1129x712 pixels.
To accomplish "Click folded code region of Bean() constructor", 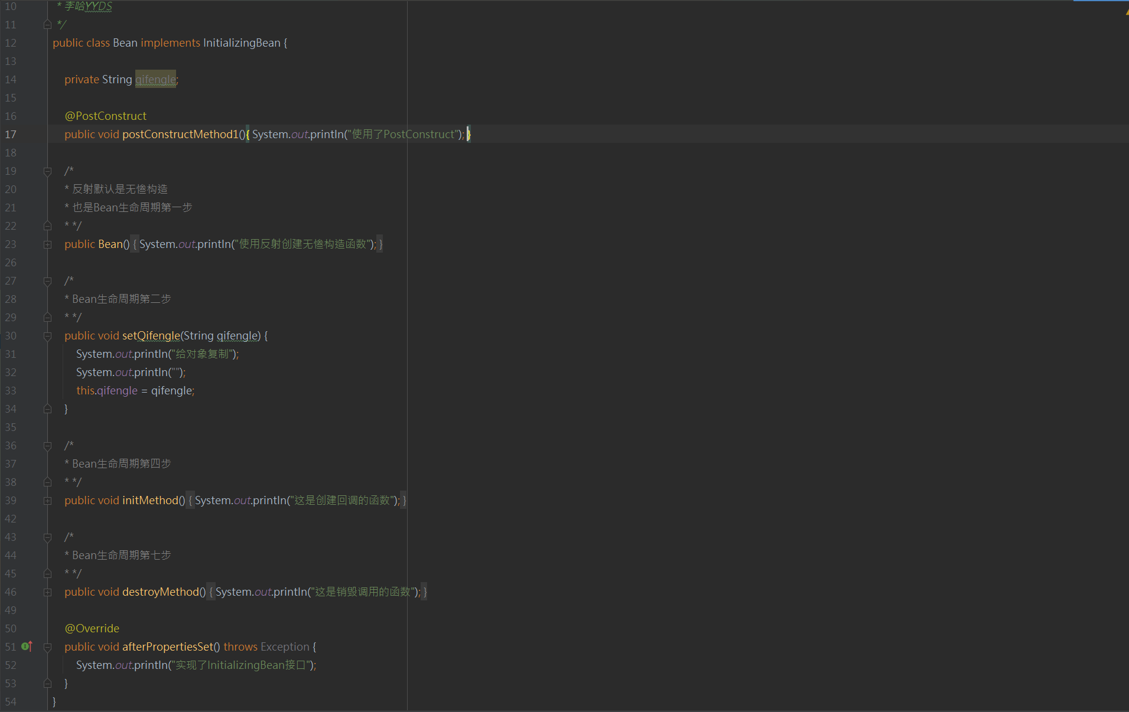I will point(257,244).
